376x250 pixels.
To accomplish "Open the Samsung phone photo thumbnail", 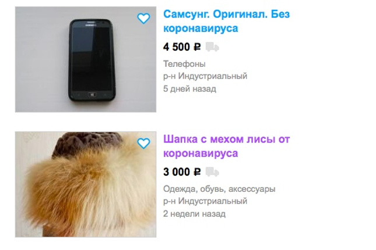I will click(x=86, y=59).
